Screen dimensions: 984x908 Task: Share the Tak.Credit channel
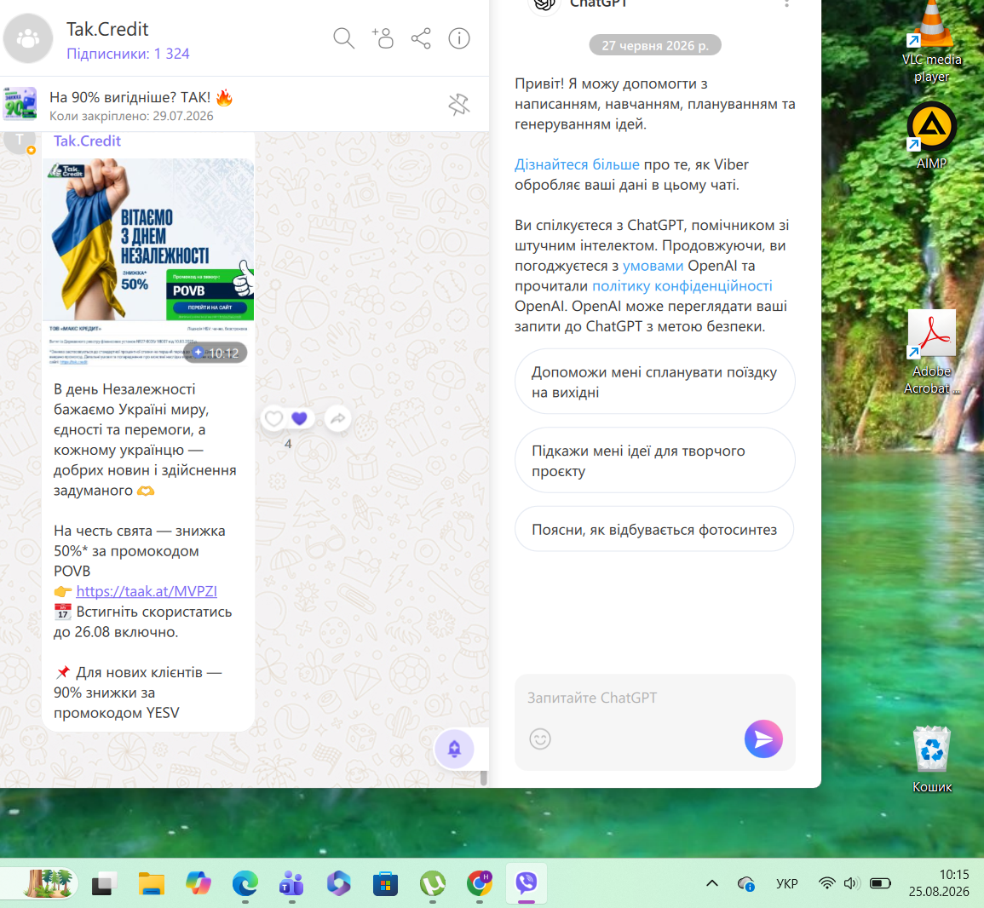421,38
